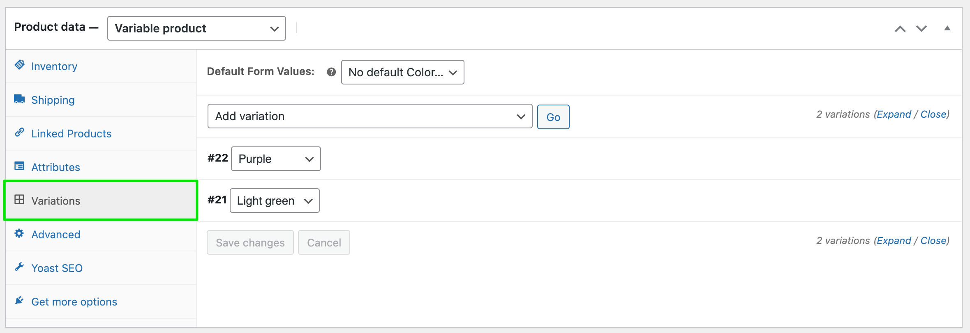The width and height of the screenshot is (970, 333).
Task: Switch to the Variations tab
Action: 55,201
